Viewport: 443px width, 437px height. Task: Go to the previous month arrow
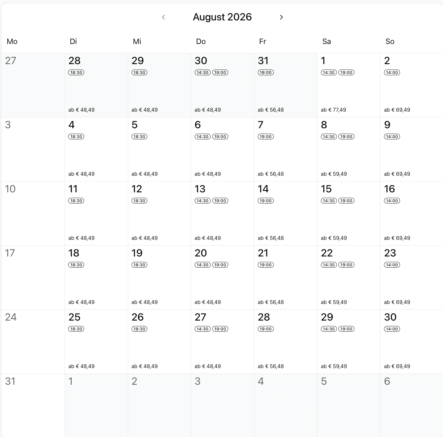(163, 17)
